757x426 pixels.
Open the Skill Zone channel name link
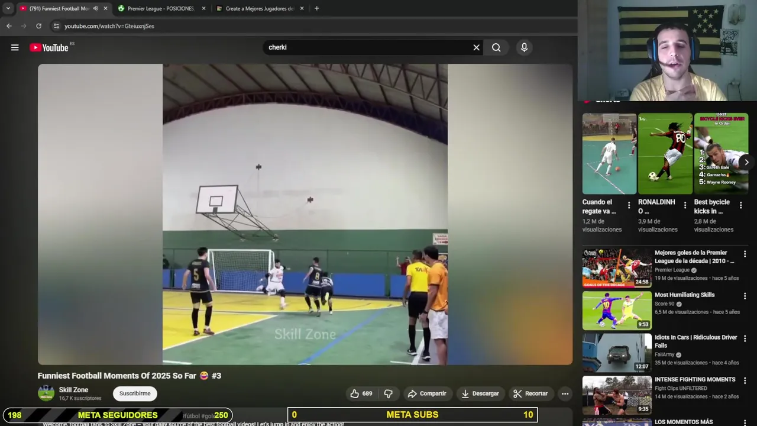tap(73, 390)
